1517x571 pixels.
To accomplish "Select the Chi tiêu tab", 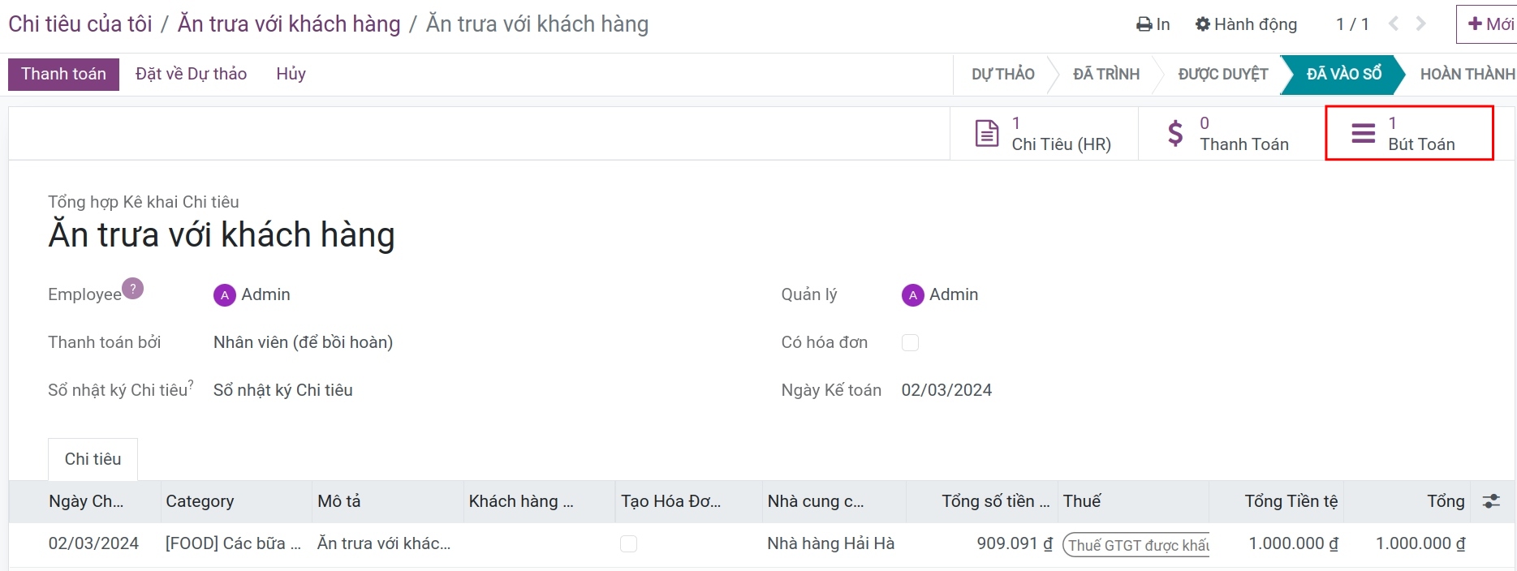I will [x=93, y=459].
